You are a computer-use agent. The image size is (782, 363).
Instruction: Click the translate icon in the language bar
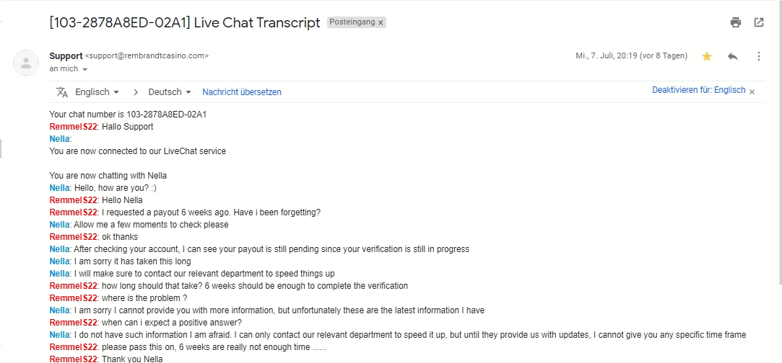tap(62, 92)
